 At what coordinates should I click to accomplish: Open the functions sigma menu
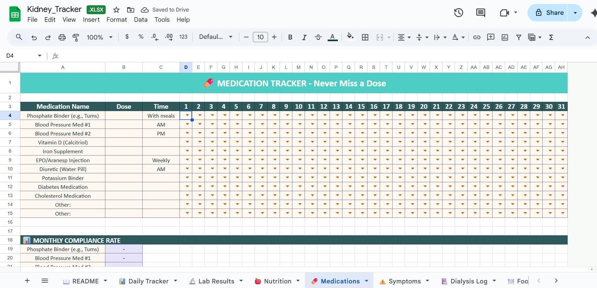(x=551, y=37)
